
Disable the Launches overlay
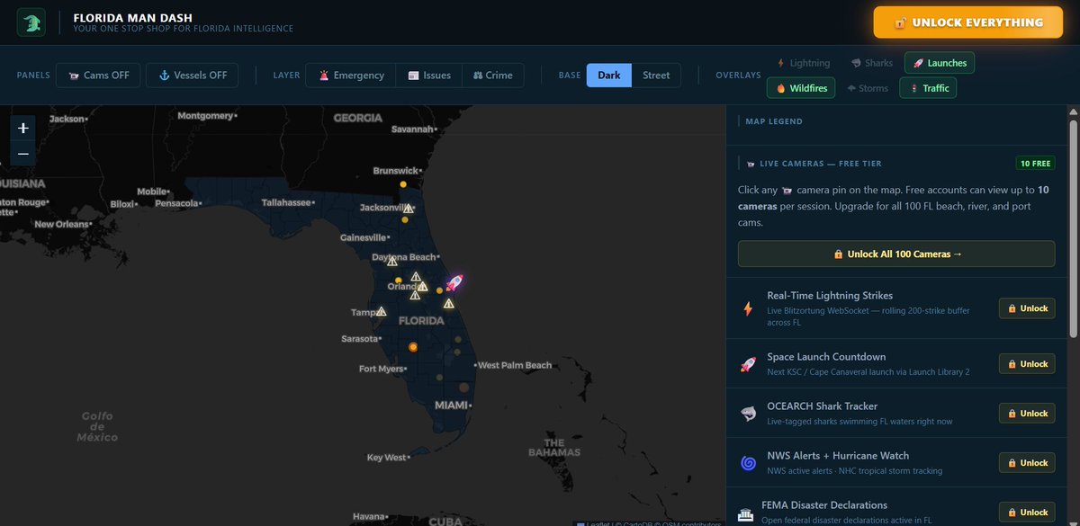[939, 63]
